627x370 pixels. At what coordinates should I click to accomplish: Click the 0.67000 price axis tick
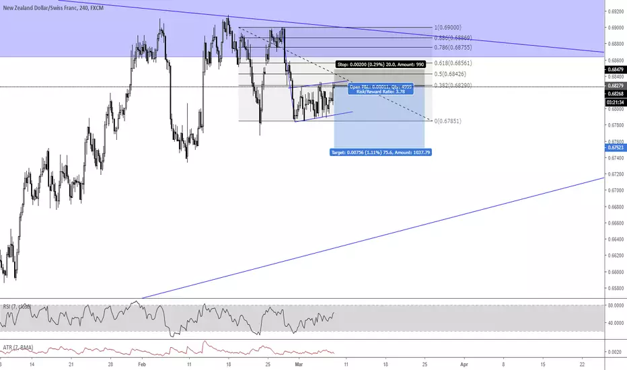[616, 190]
